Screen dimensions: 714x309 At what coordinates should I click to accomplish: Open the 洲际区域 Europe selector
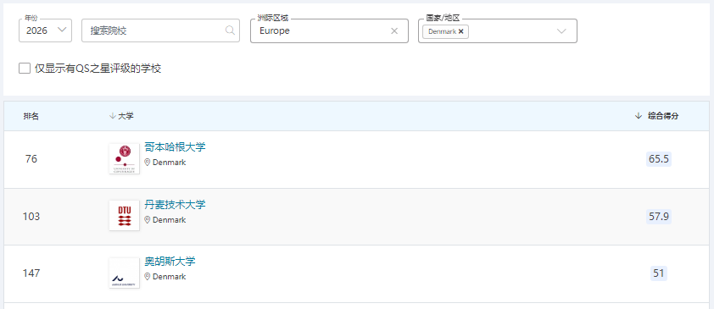coord(329,30)
